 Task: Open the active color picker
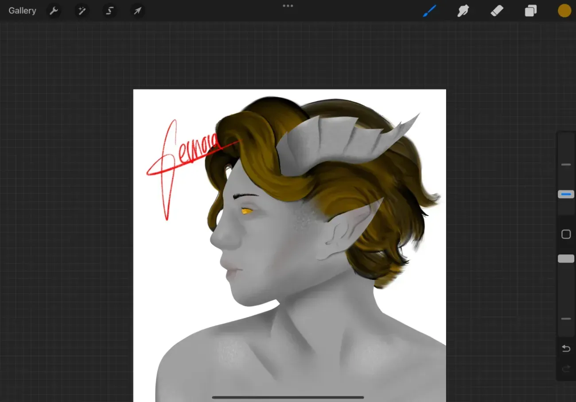pyautogui.click(x=564, y=10)
